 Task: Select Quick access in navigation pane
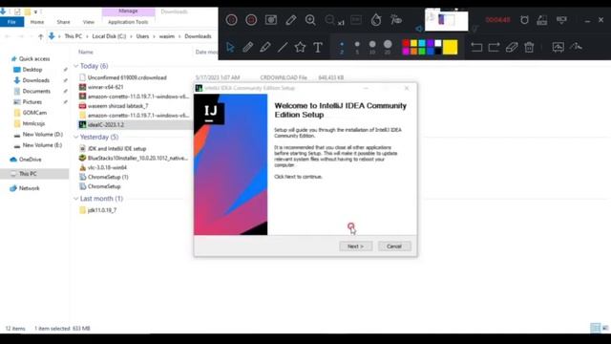[34, 59]
